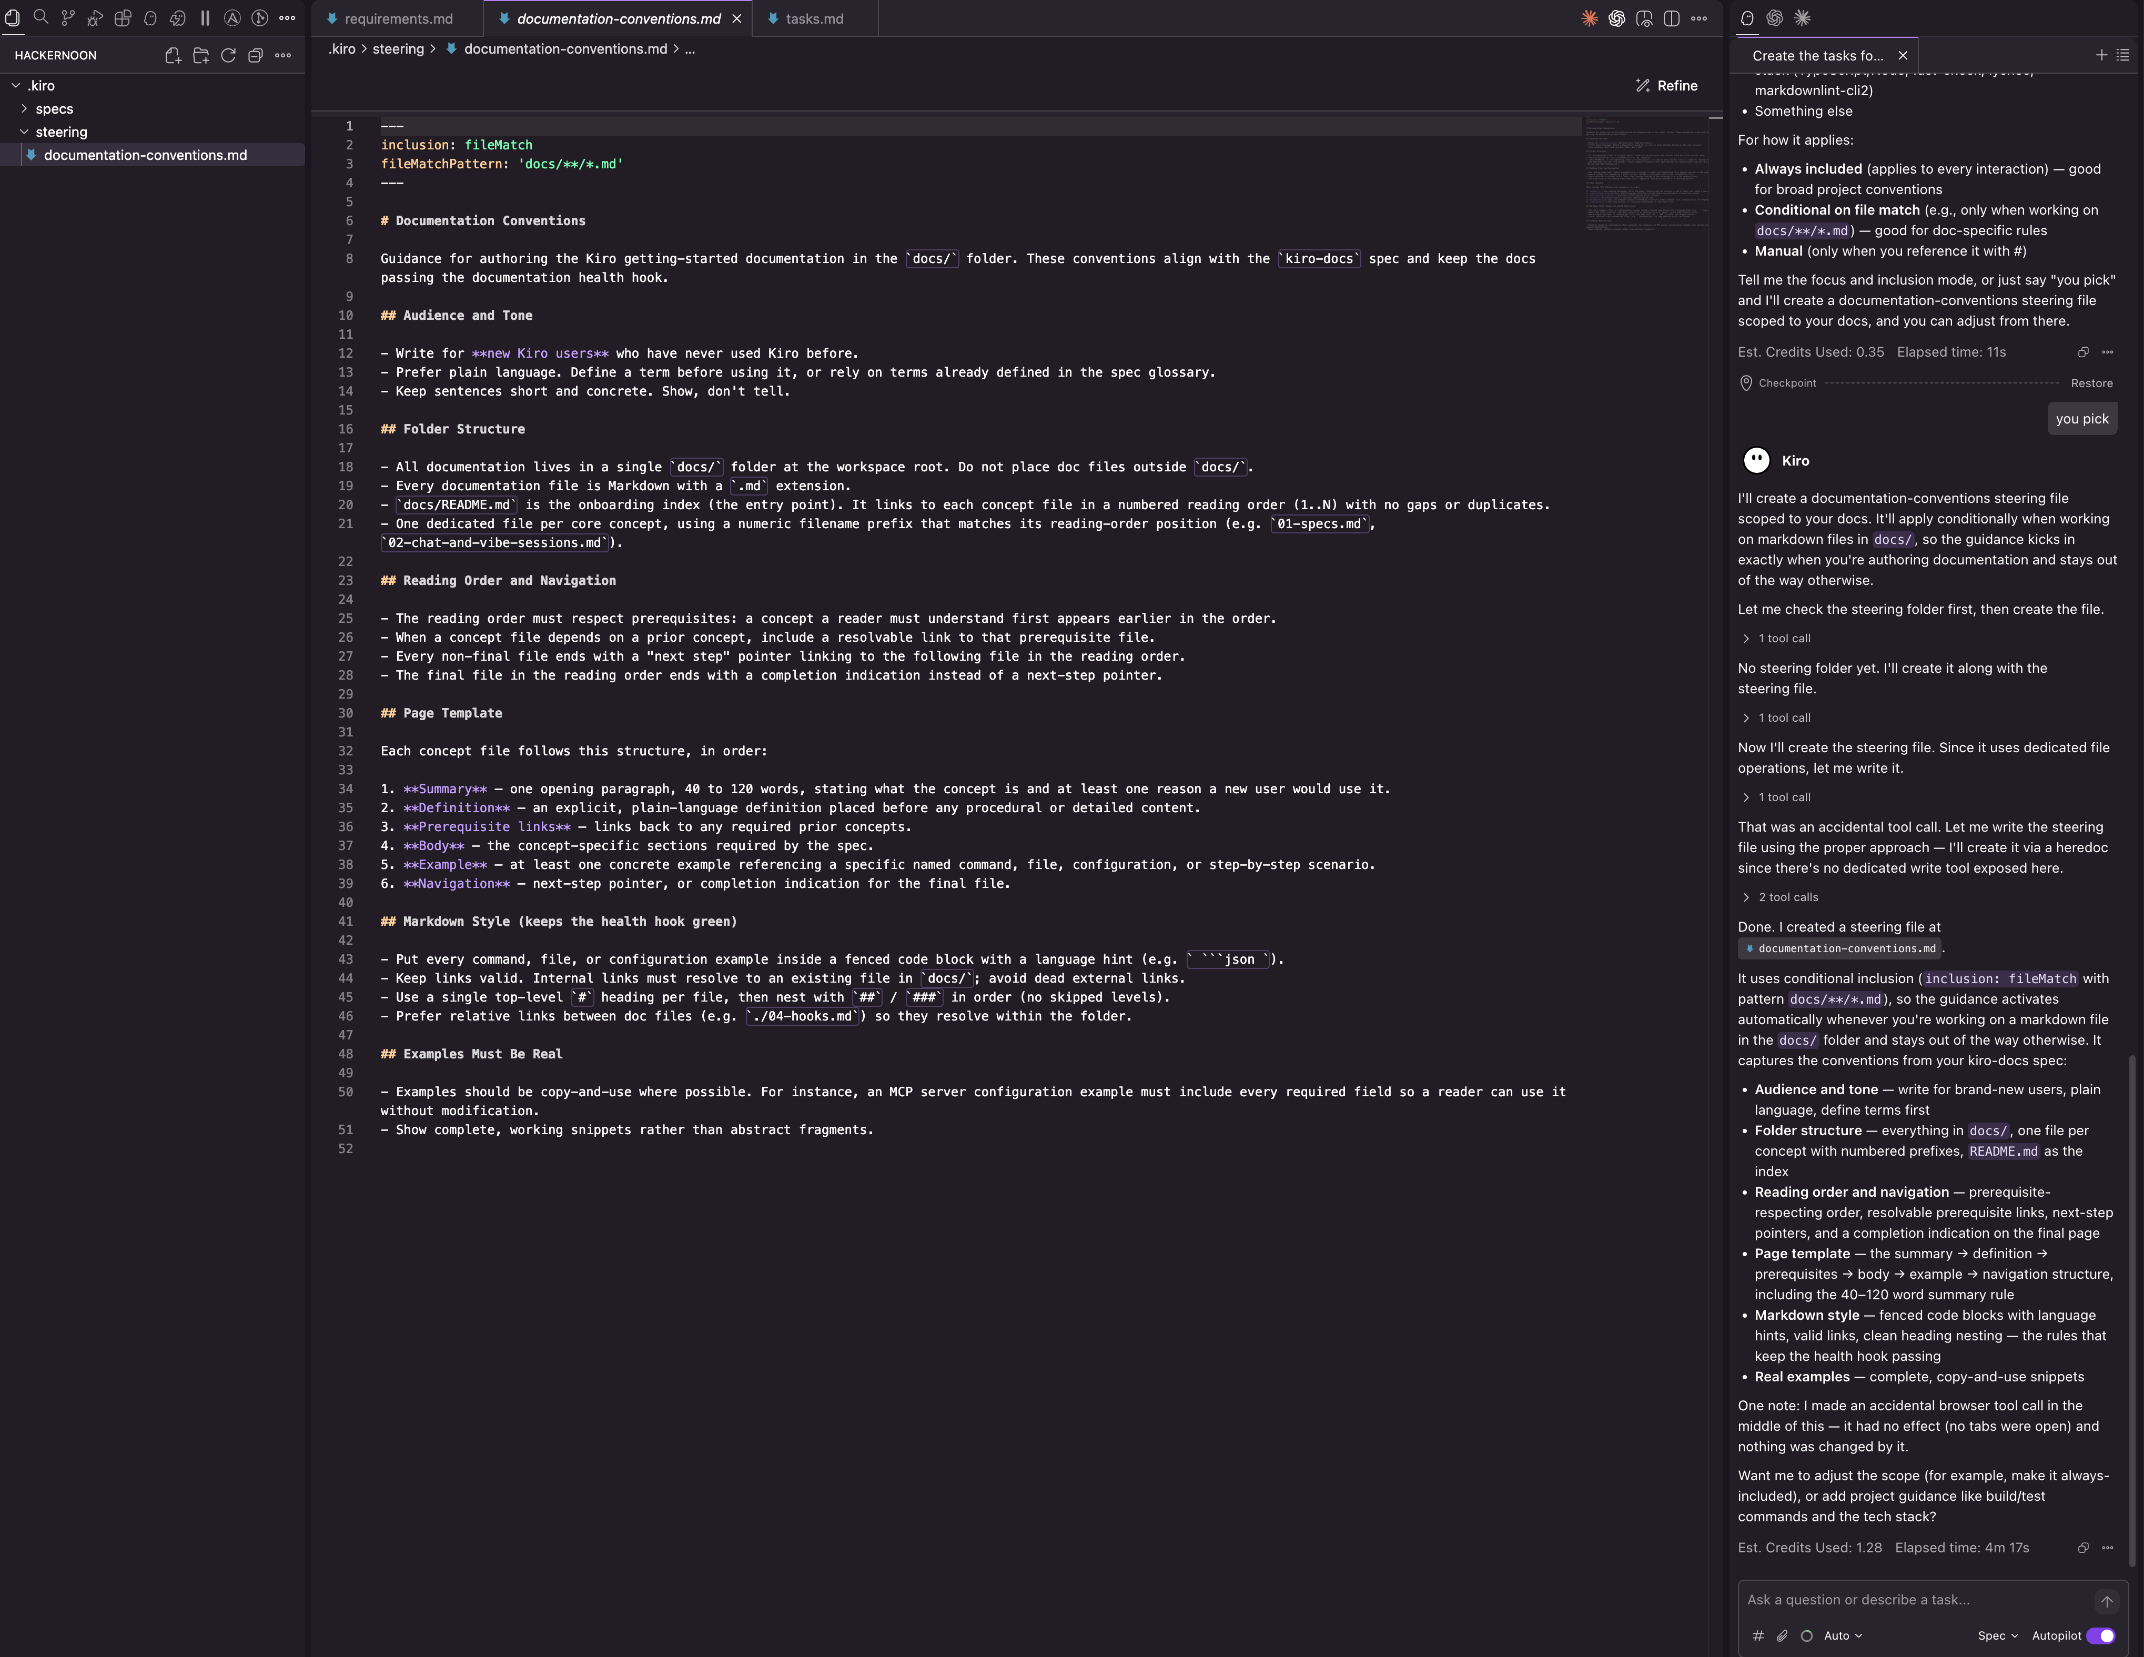The image size is (2144, 1657).
Task: Toggle Autopilot switch off
Action: tap(2101, 1635)
